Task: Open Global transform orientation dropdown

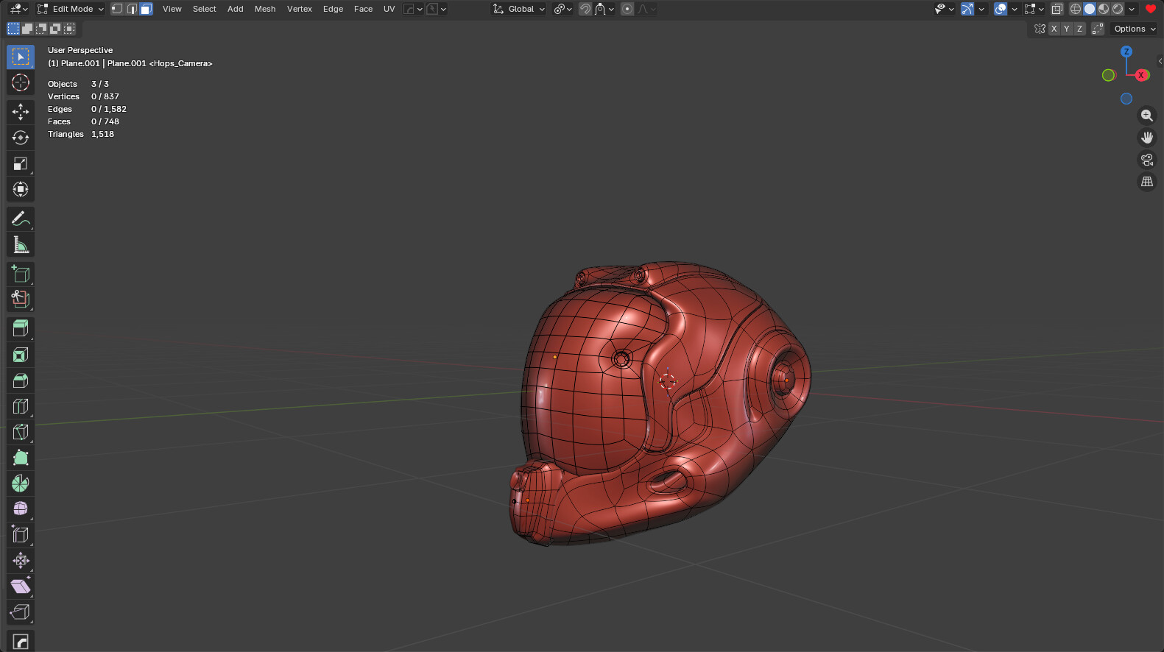Action: [x=520, y=9]
